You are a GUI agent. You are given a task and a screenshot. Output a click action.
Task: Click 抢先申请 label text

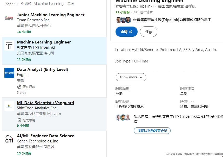tap(29, 120)
